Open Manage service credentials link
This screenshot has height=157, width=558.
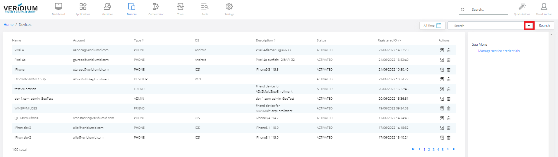pos(499,51)
